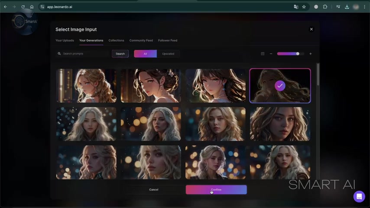
Task: Click the Cancel button
Action: tap(154, 189)
